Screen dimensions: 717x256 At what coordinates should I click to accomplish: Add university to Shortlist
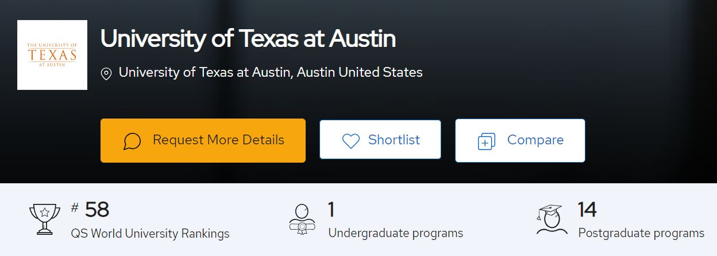point(380,140)
